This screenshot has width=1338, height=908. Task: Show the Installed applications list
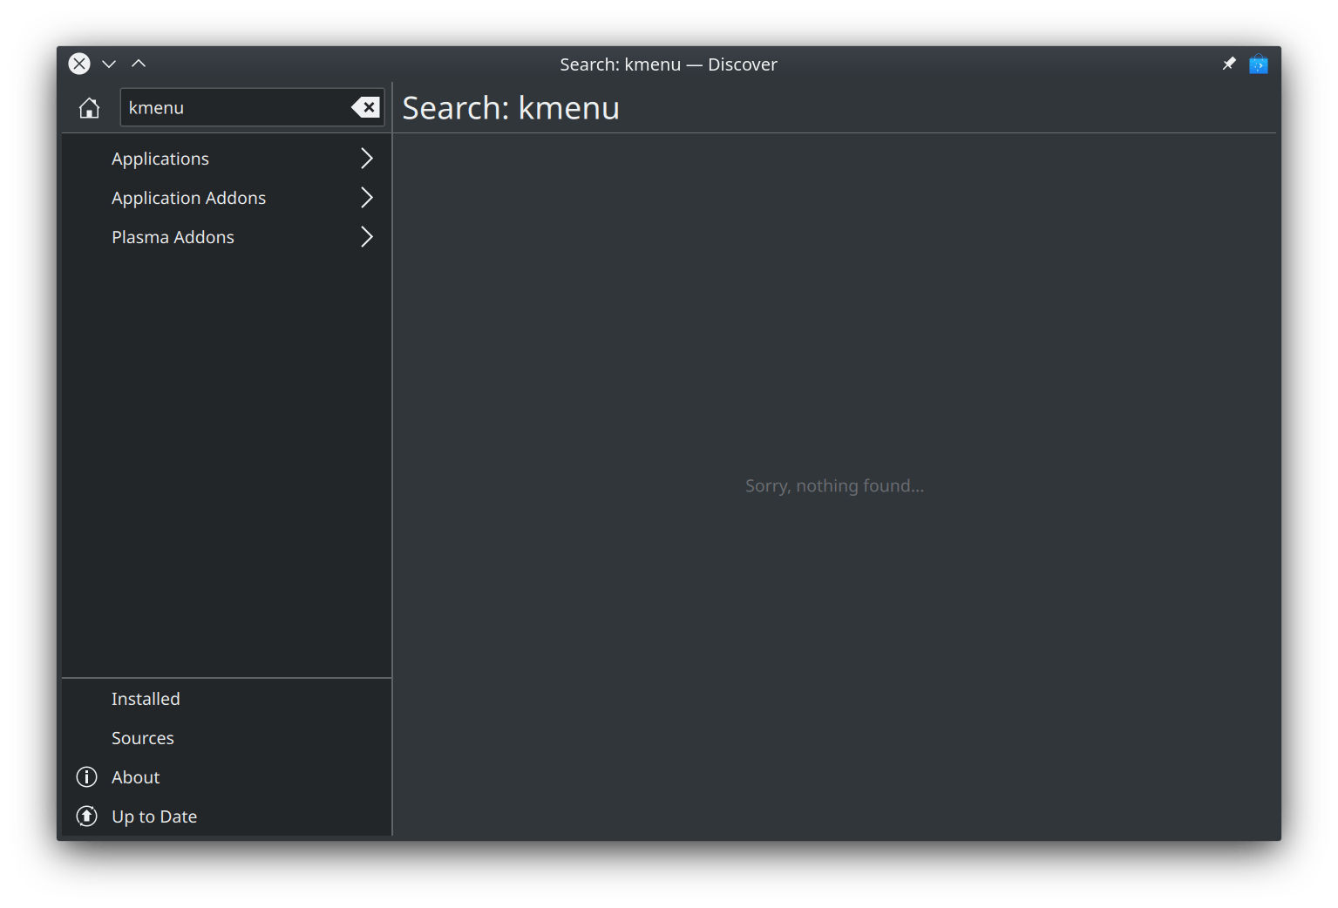pyautogui.click(x=227, y=699)
